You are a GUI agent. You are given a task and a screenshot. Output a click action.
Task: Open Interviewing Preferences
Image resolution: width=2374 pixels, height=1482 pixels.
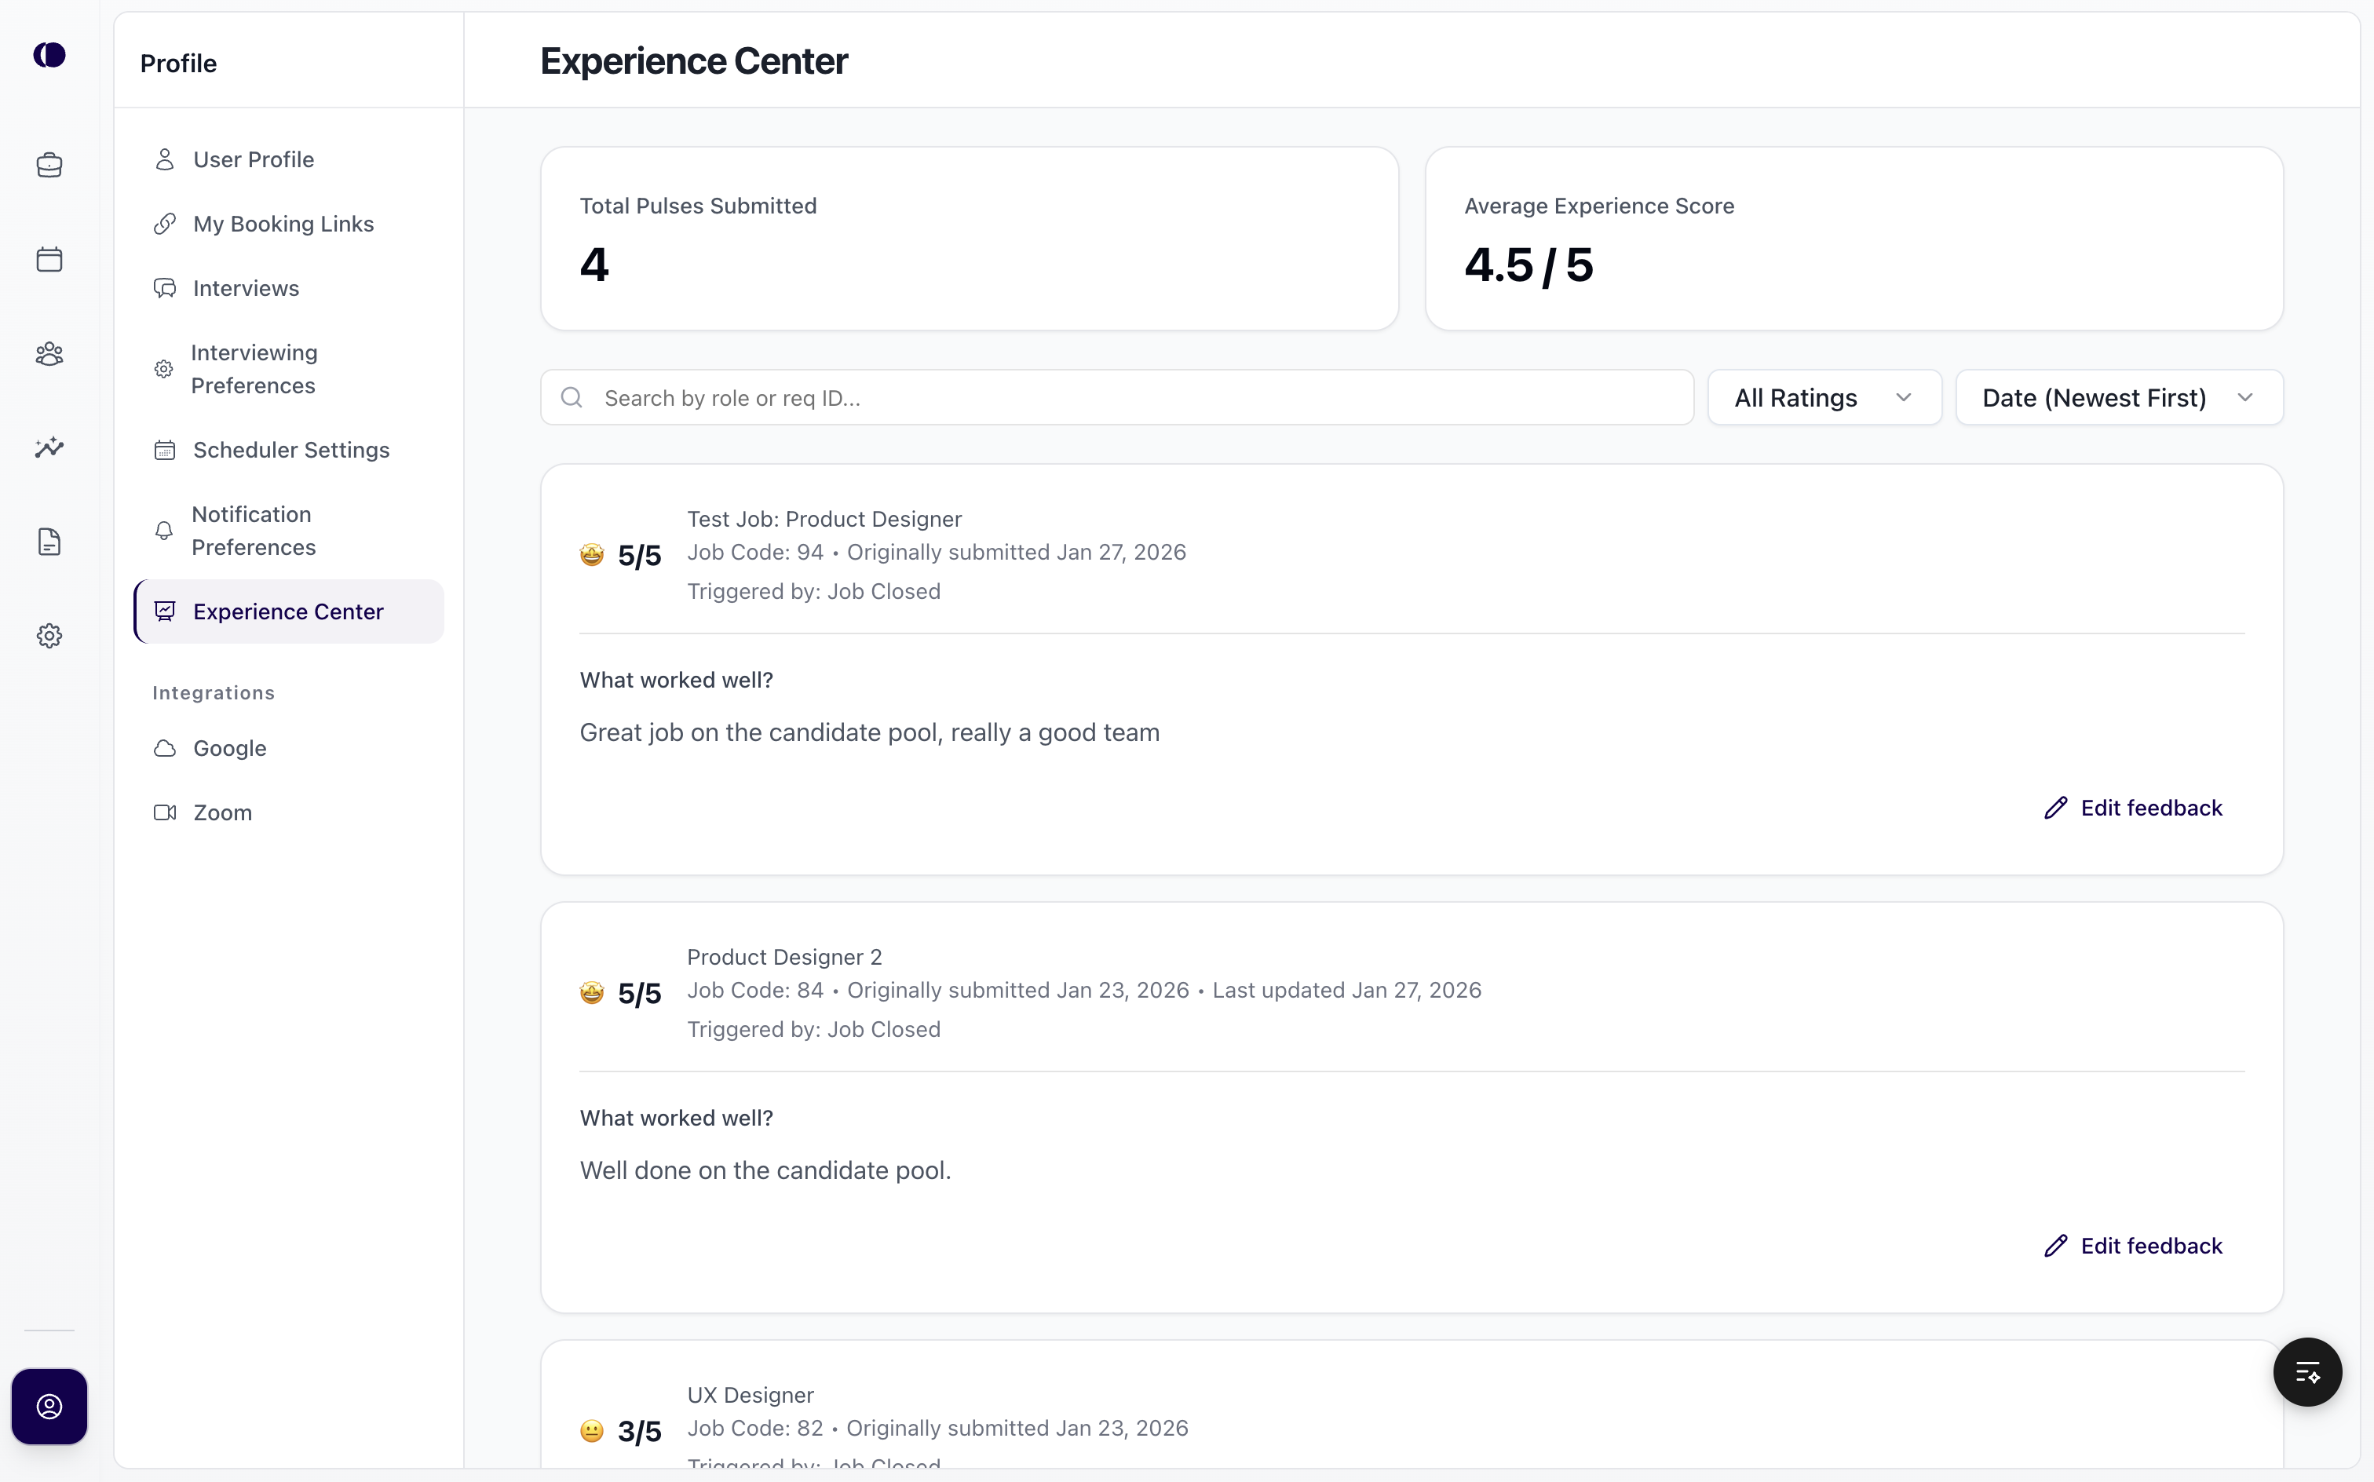(x=288, y=369)
